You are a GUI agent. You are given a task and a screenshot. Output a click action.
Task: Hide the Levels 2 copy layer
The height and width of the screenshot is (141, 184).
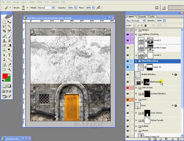point(128,48)
